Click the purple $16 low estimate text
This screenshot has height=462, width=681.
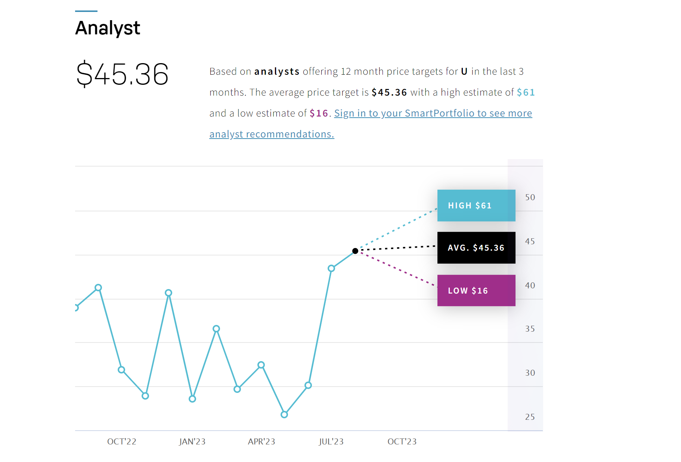[319, 113]
